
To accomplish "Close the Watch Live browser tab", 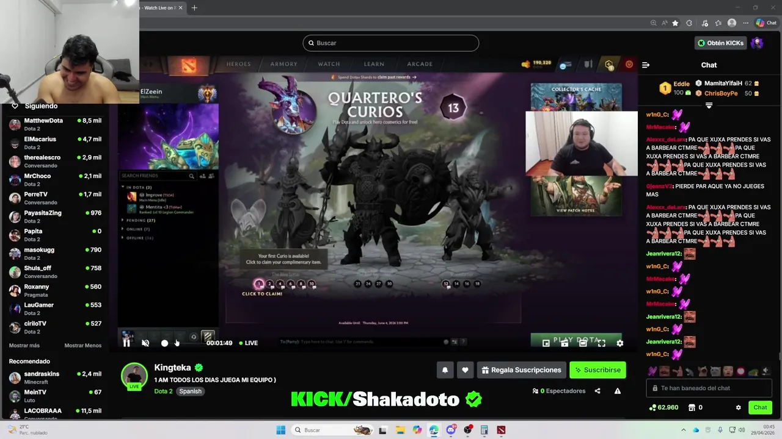I will [181, 8].
